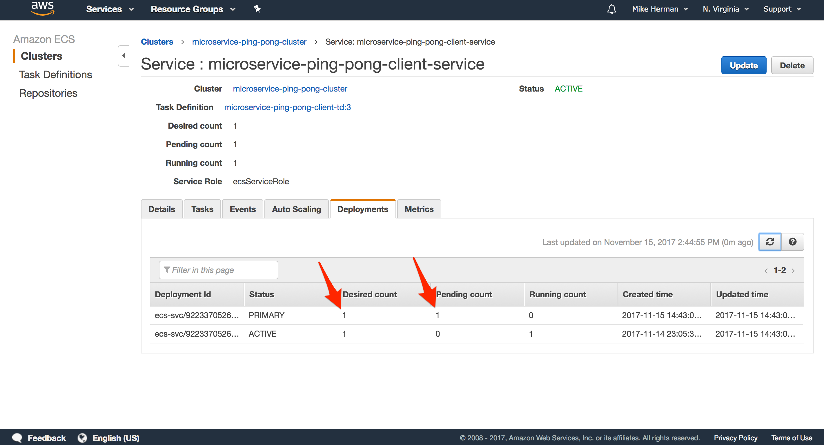The image size is (824, 445).
Task: Click the Feedback speech bubble icon
Action: (18, 438)
